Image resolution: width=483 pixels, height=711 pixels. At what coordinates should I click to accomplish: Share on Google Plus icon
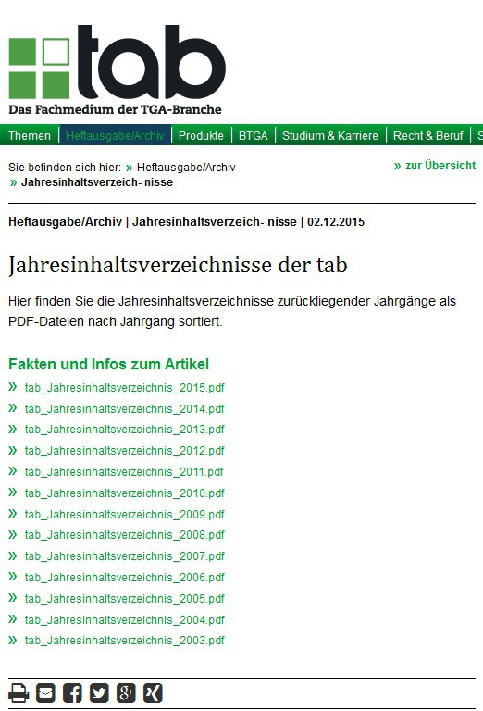tap(126, 692)
